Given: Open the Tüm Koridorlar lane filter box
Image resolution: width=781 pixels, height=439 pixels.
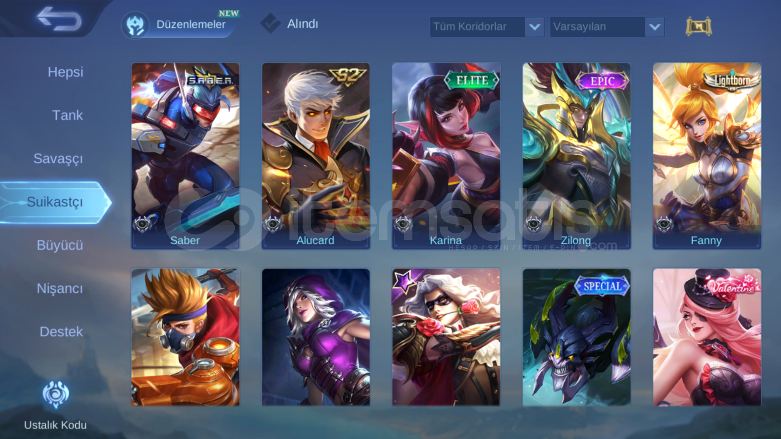Looking at the screenshot, I should coord(487,27).
